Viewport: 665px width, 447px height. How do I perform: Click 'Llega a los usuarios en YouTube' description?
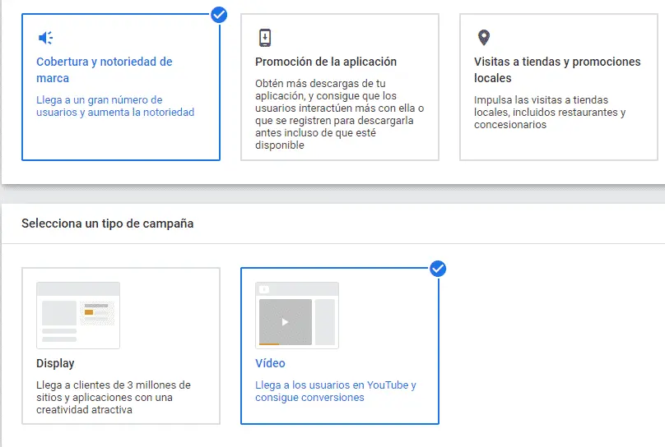tap(336, 391)
